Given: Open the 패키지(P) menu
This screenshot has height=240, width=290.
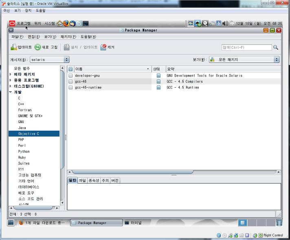Looking at the screenshot, I should tap(68, 37).
